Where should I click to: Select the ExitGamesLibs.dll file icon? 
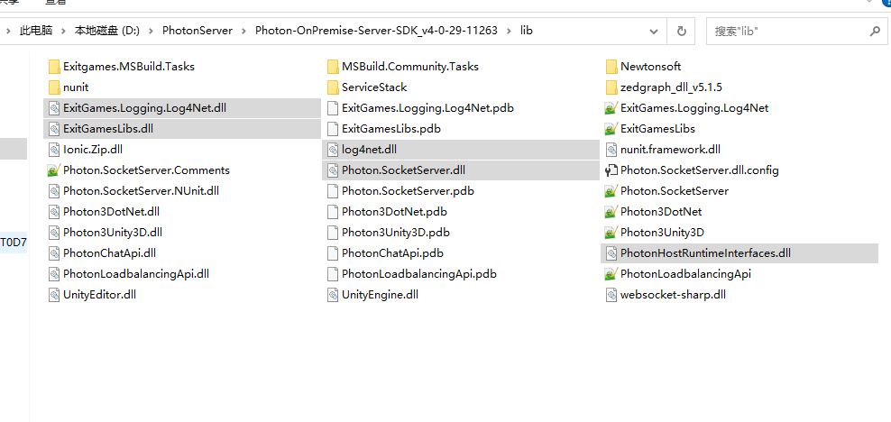click(x=54, y=129)
